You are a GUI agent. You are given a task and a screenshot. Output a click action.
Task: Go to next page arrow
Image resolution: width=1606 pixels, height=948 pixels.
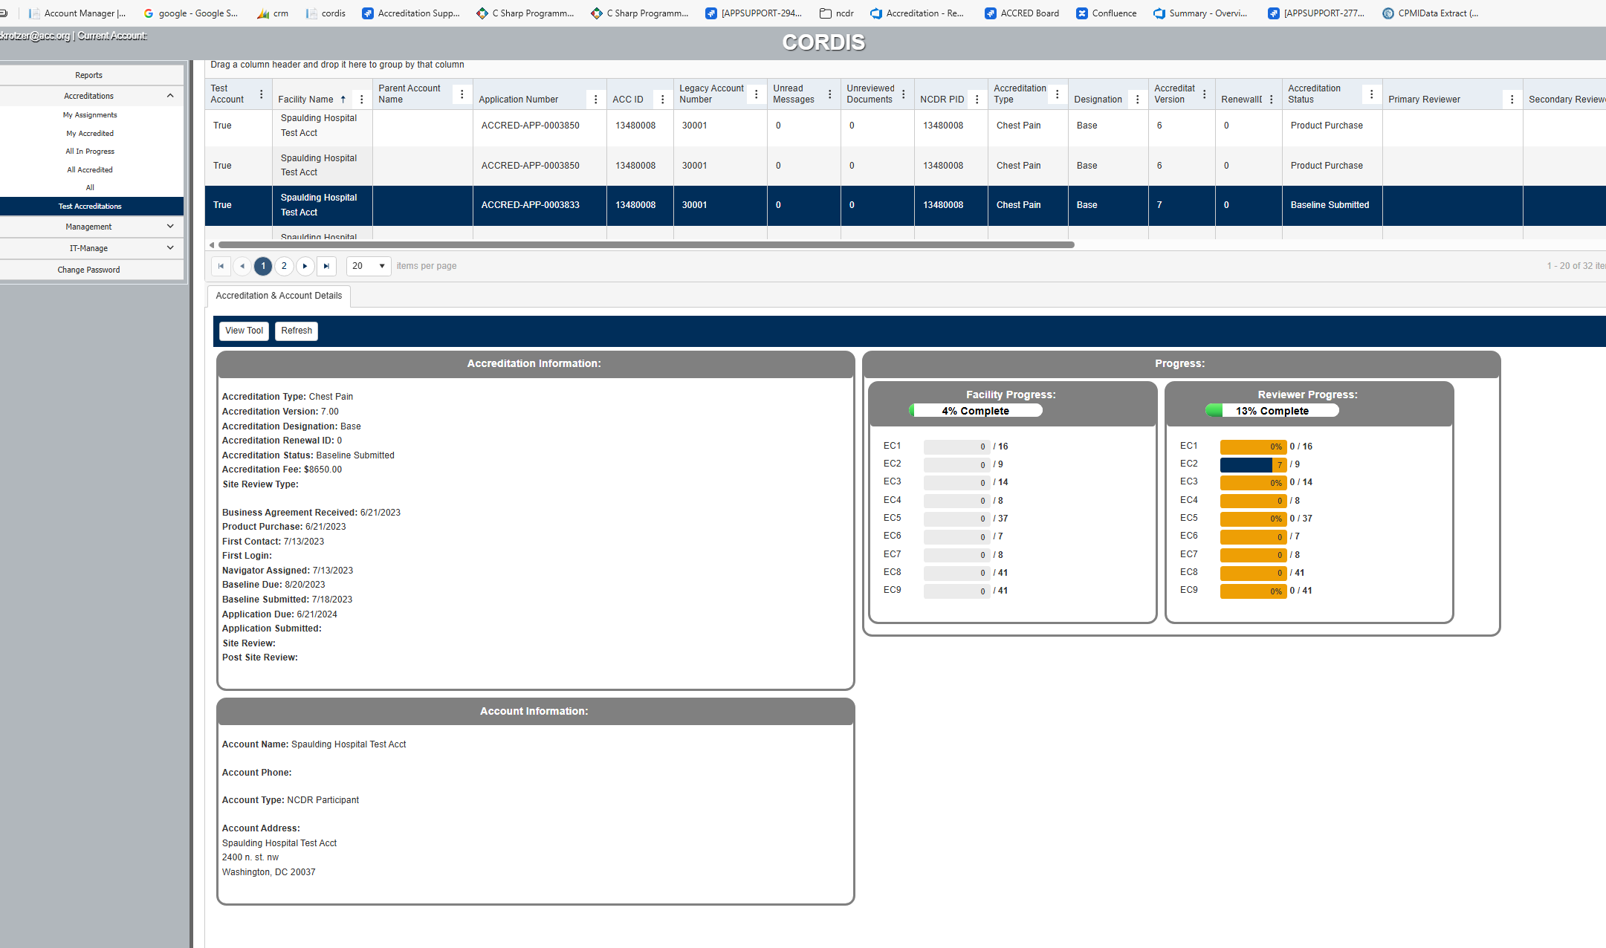pyautogui.click(x=305, y=266)
